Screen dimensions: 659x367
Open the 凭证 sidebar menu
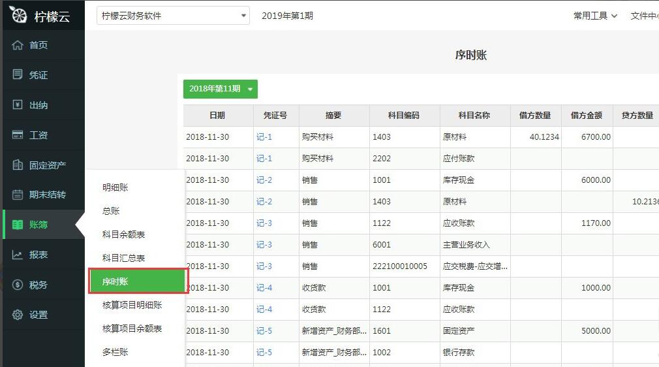(44, 75)
